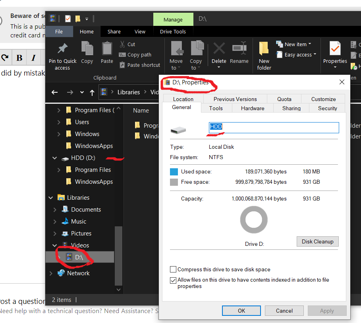Open the Location properties tab
361x323 pixels.
point(183,99)
